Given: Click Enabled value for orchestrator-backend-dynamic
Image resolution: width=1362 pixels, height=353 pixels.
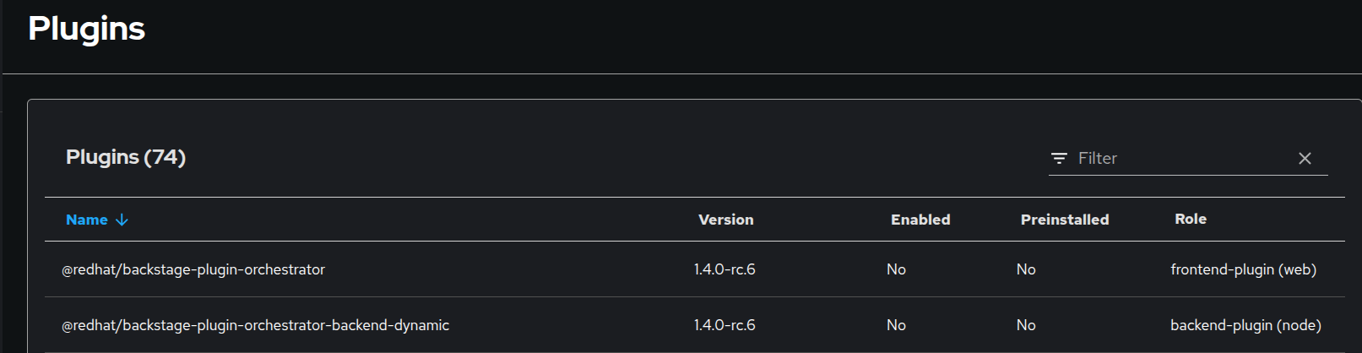Looking at the screenshot, I should tap(896, 325).
